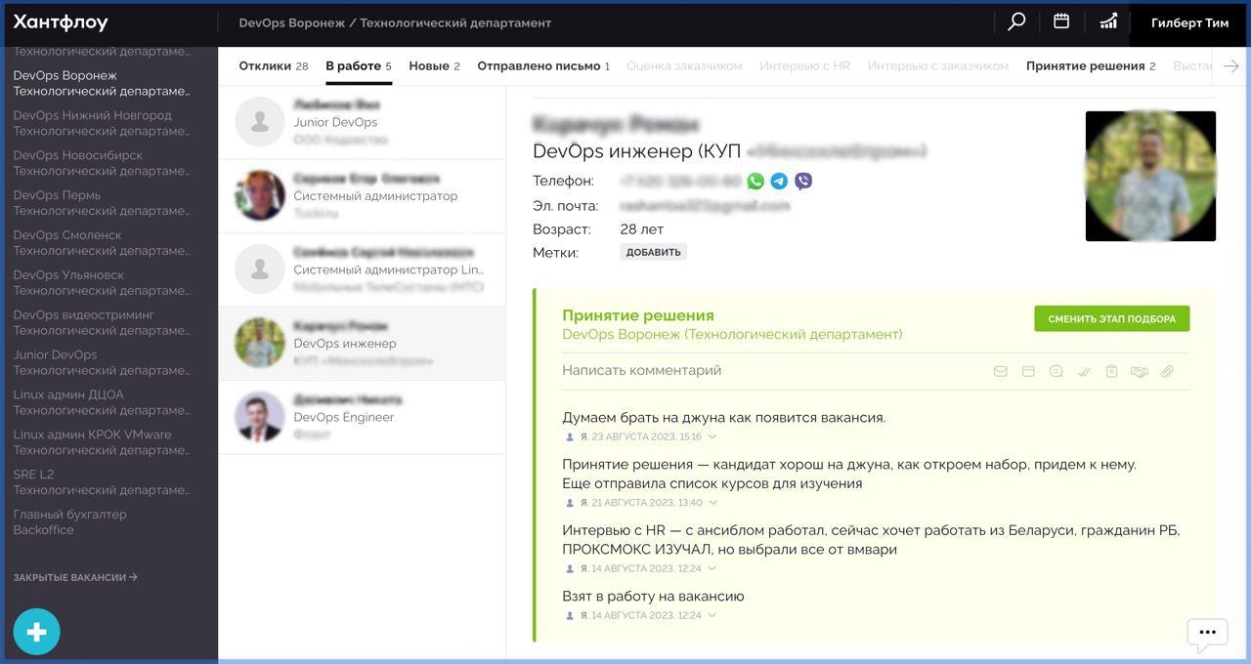Add a new item with the round plus button
The width and height of the screenshot is (1251, 664).
(x=37, y=632)
